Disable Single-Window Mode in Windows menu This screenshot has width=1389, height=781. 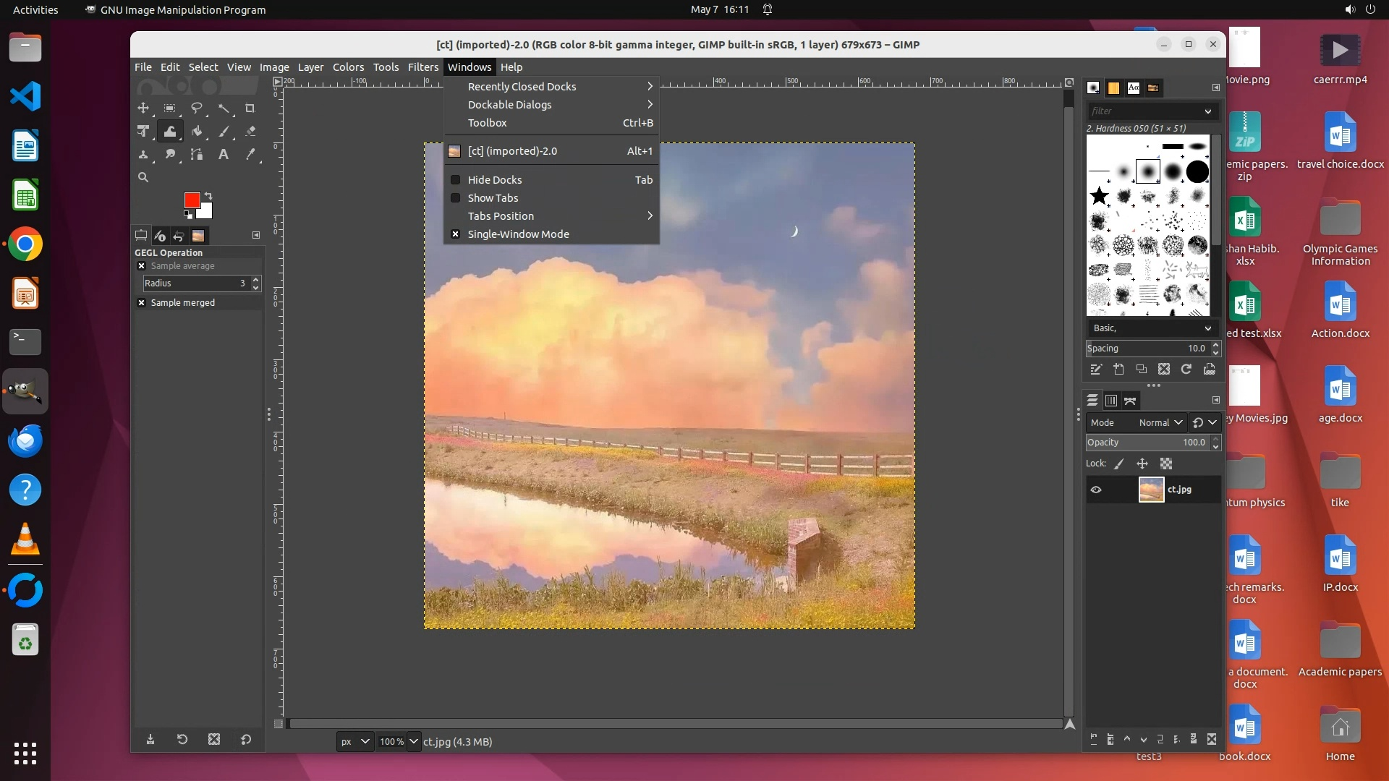coord(518,234)
